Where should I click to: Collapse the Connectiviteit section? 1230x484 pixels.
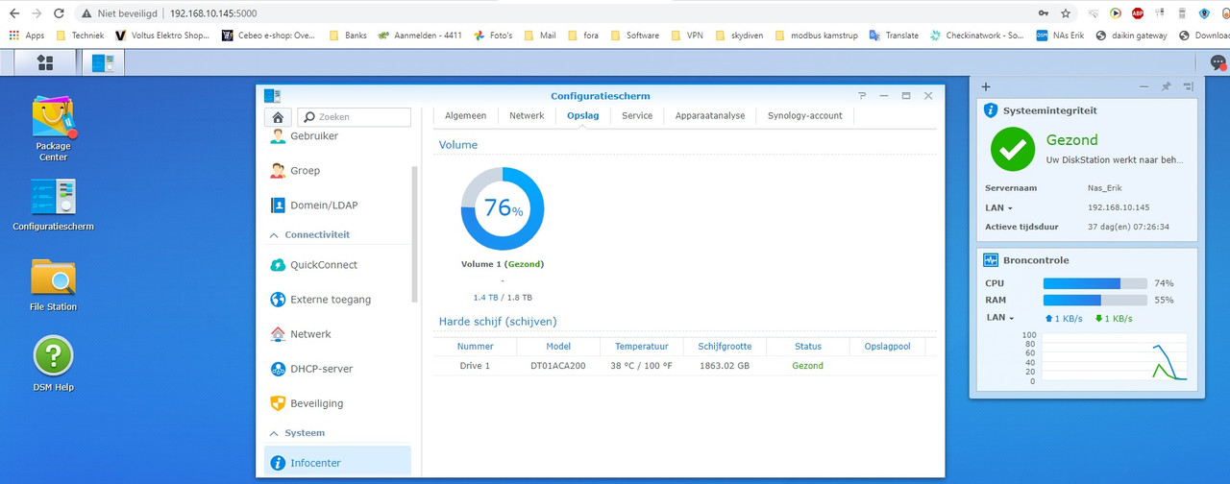pyautogui.click(x=272, y=234)
